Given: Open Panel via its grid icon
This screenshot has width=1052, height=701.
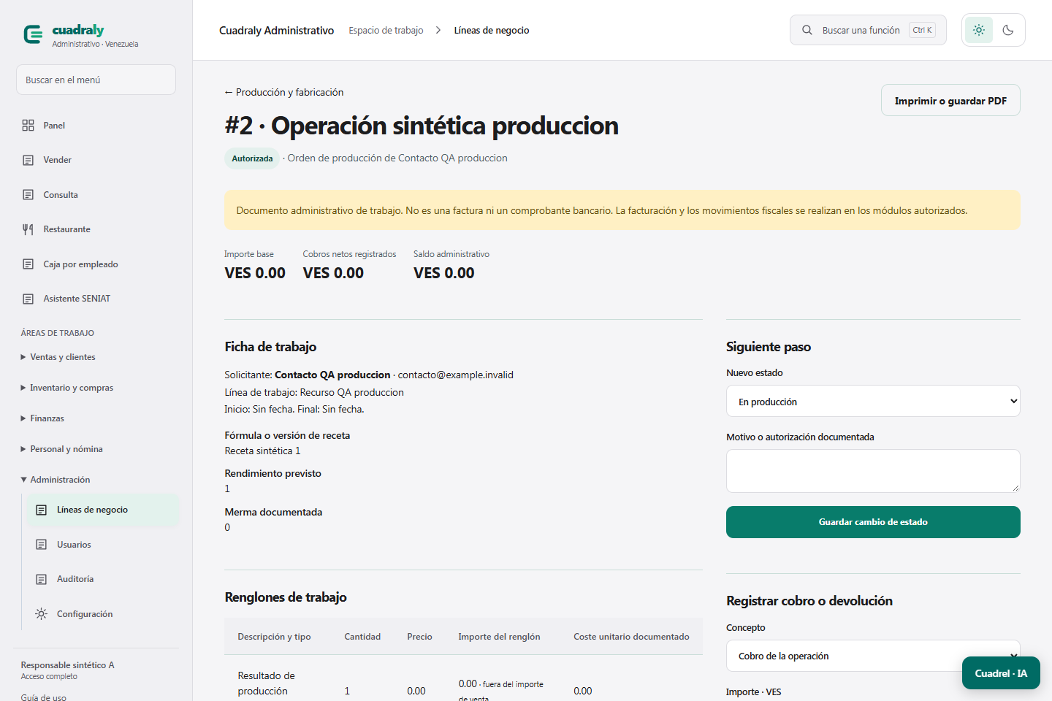Looking at the screenshot, I should click(x=28, y=126).
